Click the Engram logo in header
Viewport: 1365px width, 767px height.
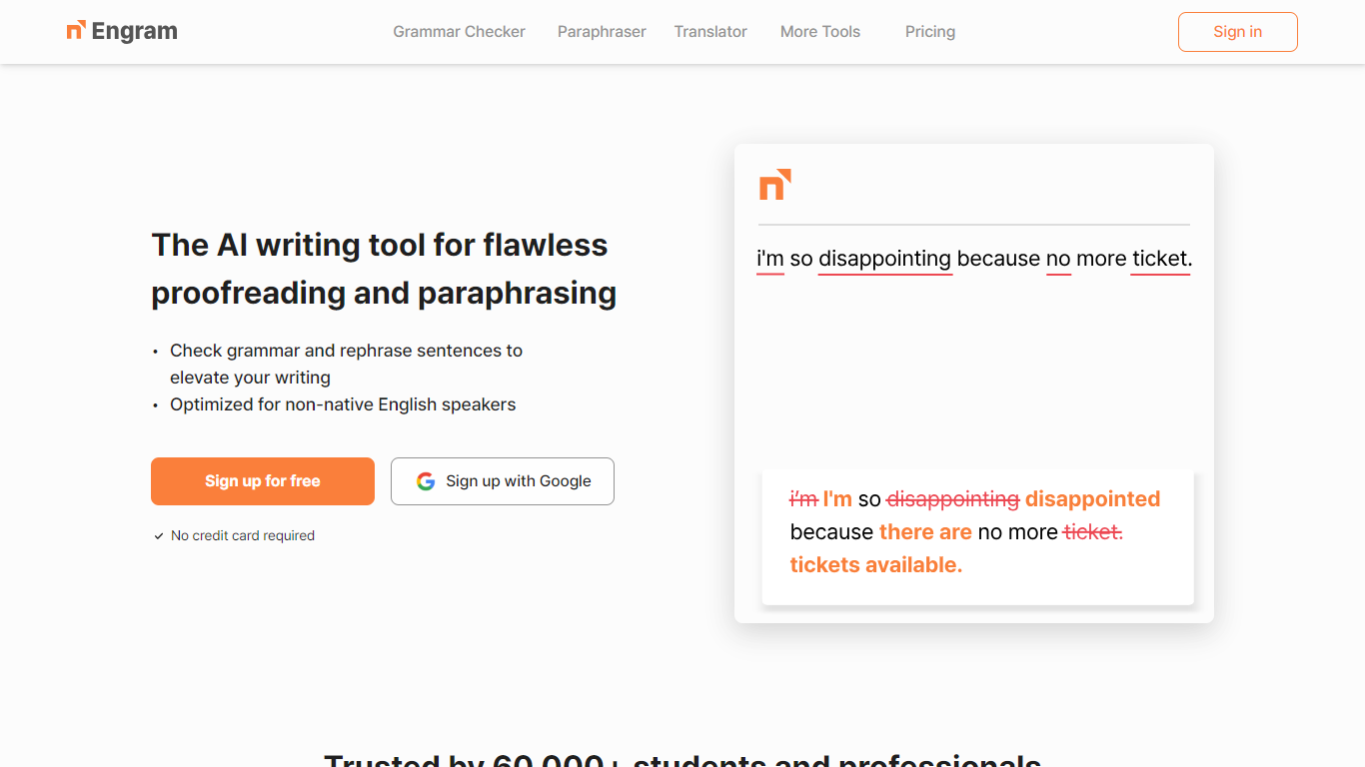pos(122,32)
